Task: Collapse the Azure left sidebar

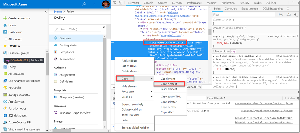Action: pyautogui.click(x=46, y=12)
